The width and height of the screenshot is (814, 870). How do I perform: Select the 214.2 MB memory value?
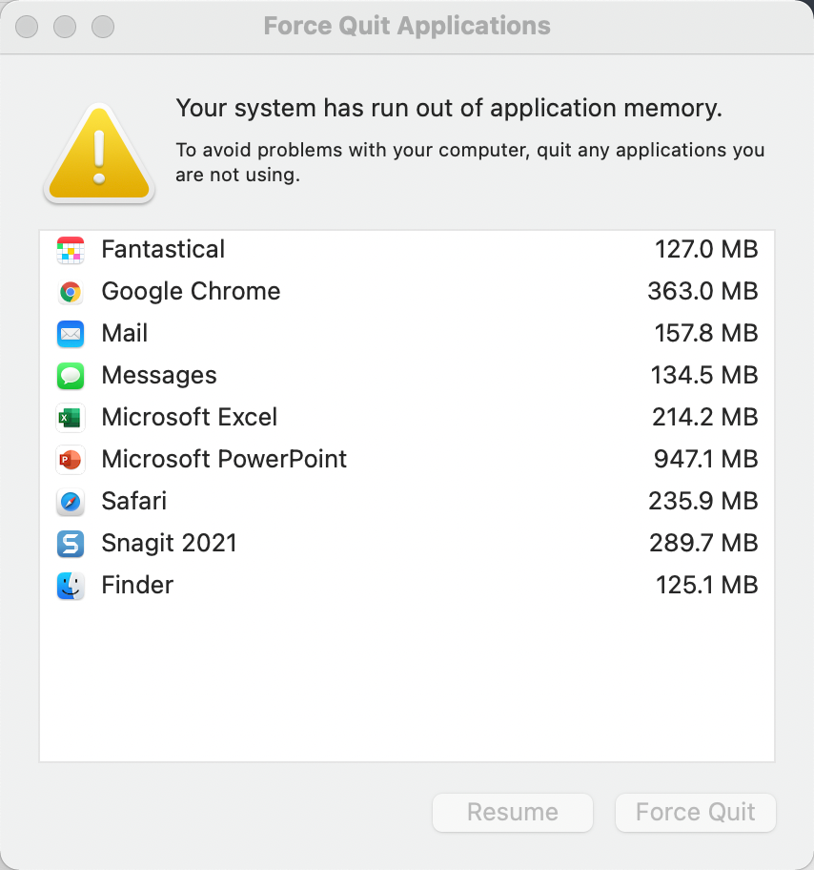705,418
